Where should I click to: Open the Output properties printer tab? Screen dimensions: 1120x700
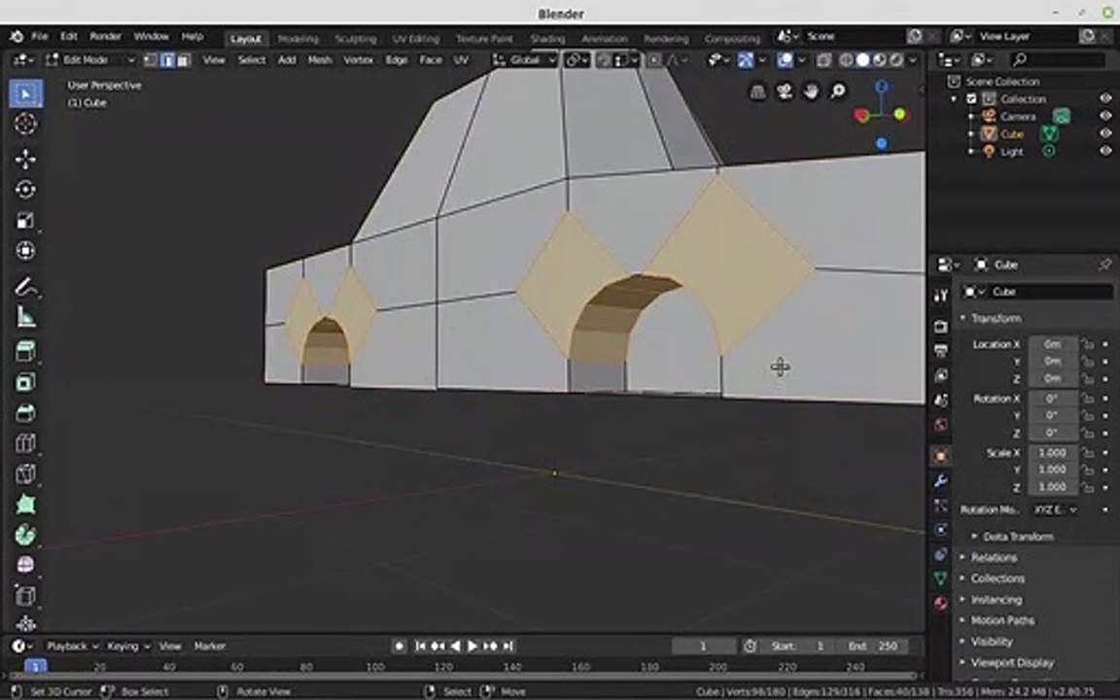point(941,351)
